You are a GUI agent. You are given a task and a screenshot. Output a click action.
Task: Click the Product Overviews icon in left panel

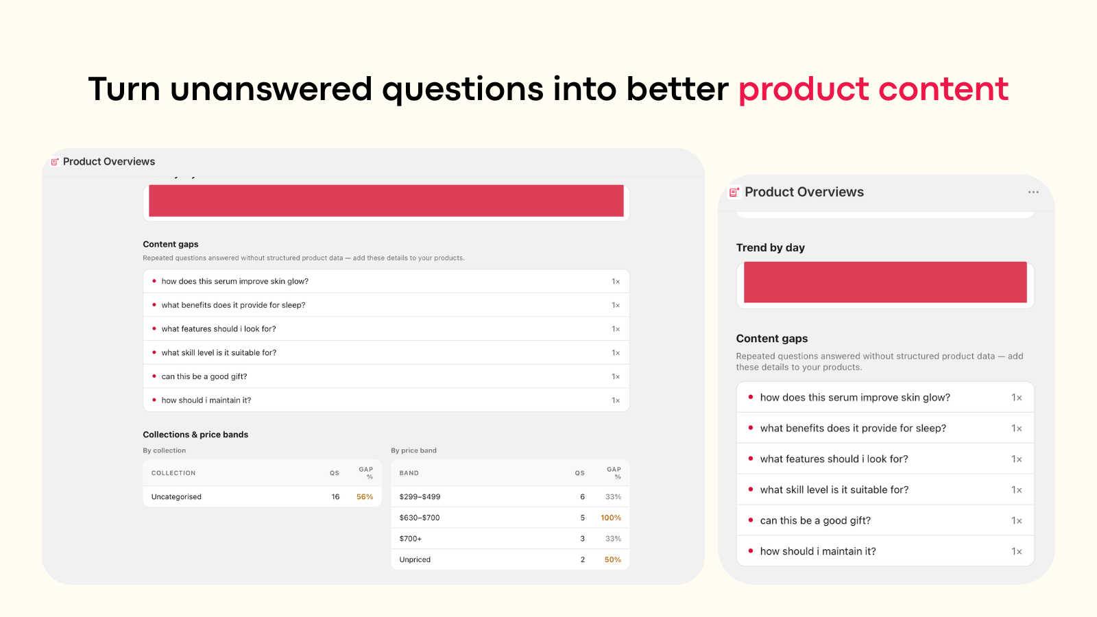55,162
